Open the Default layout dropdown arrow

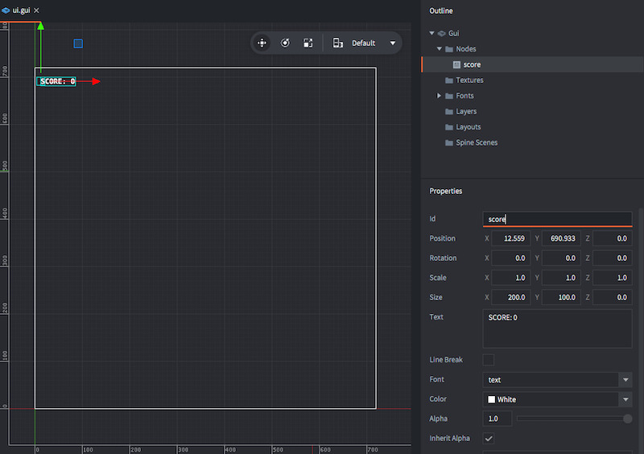[393, 43]
